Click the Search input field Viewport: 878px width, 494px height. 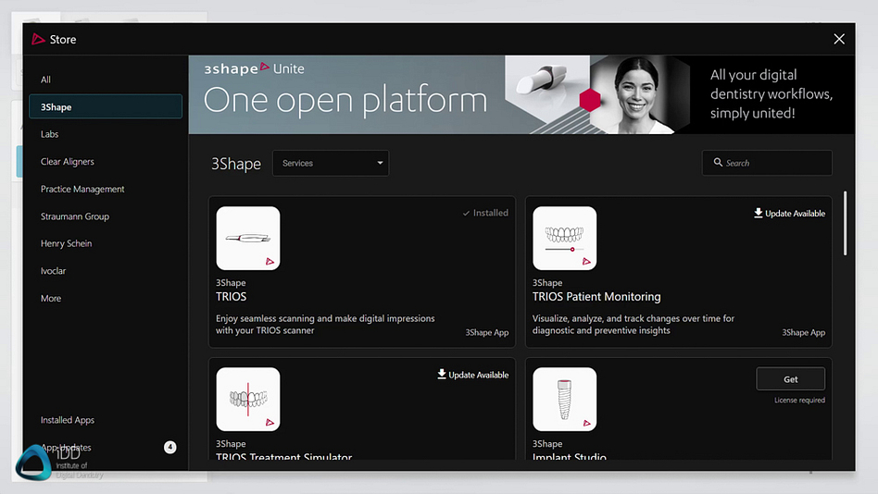767,163
